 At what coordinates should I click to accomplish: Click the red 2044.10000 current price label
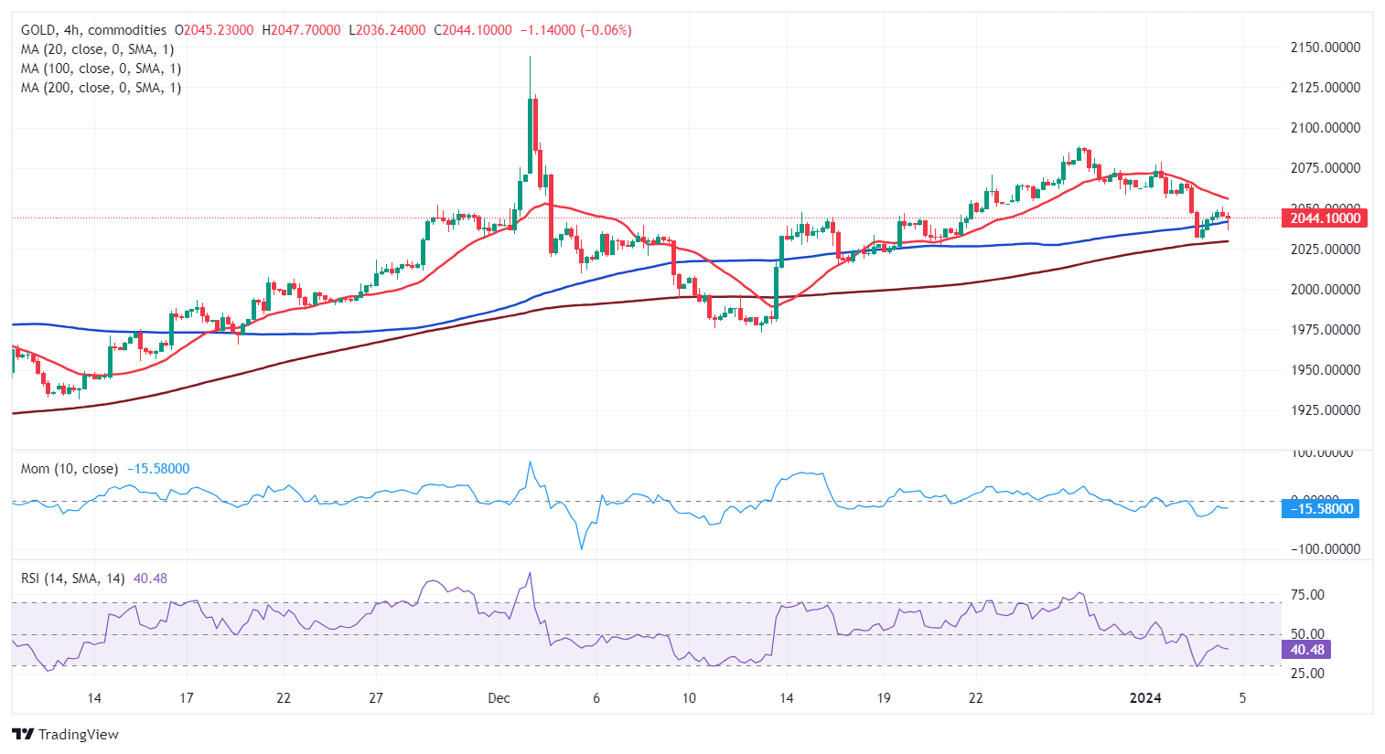pos(1326,218)
